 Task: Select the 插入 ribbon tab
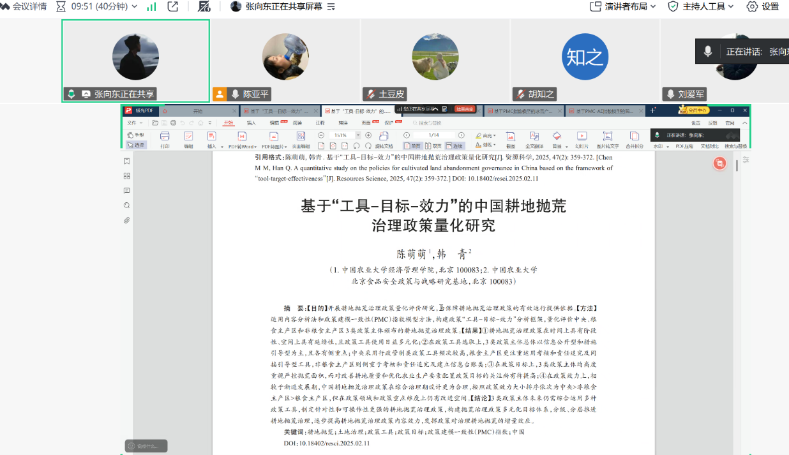click(x=251, y=123)
